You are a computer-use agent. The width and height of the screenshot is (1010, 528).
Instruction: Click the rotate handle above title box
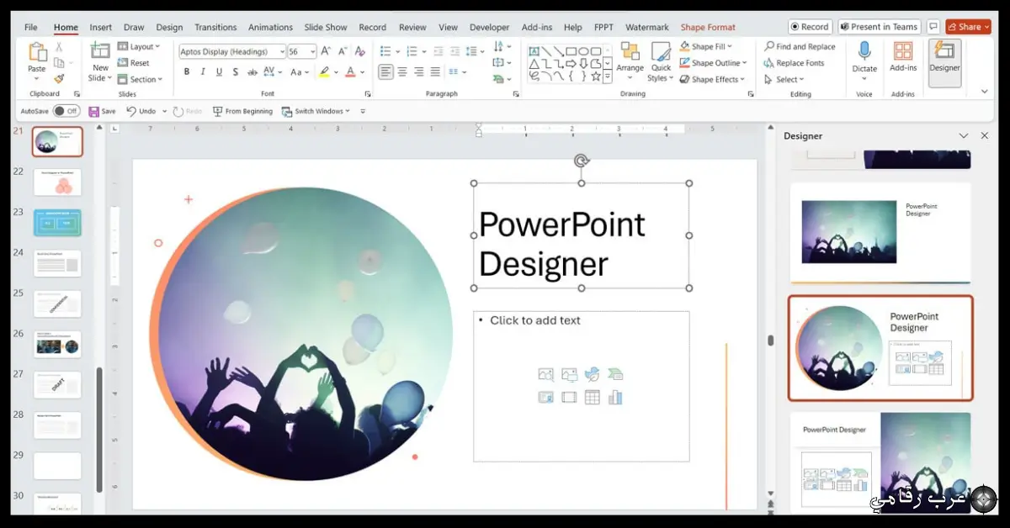[581, 161]
